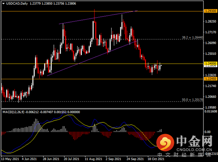
Task: Select the MACD(12,26,9) indicator label
Action: (13, 112)
